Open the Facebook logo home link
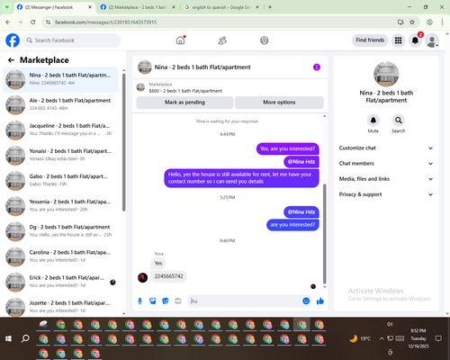This screenshot has height=360, width=450. pos(13,40)
